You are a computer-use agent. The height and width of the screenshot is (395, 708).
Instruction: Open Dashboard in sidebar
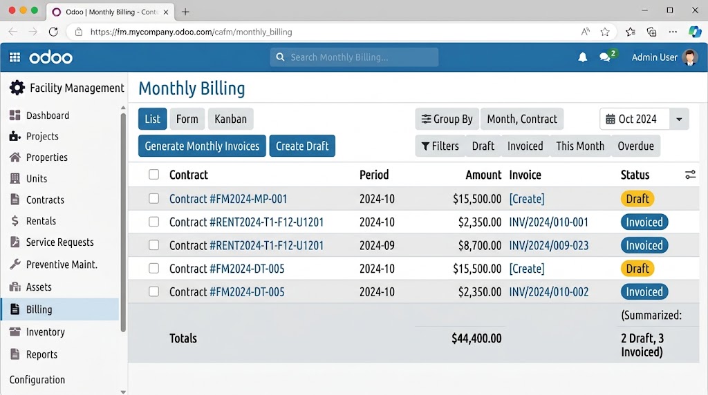pos(48,115)
